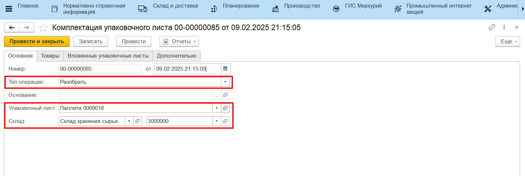This screenshot has height=176, width=525.
Task: Click the Промышленный интернет вещей gear icon
Action: (x=398, y=9)
